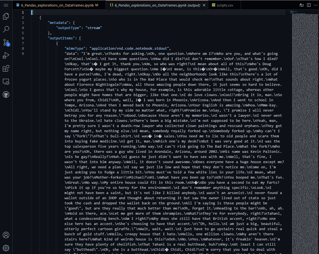Open the More Actions ellipsis menu

point(315,5)
